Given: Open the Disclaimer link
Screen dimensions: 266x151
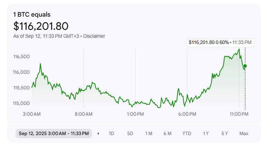Looking at the screenshot, I should [94, 36].
